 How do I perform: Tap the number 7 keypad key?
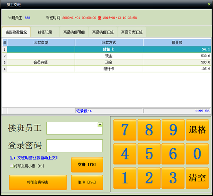125,130
